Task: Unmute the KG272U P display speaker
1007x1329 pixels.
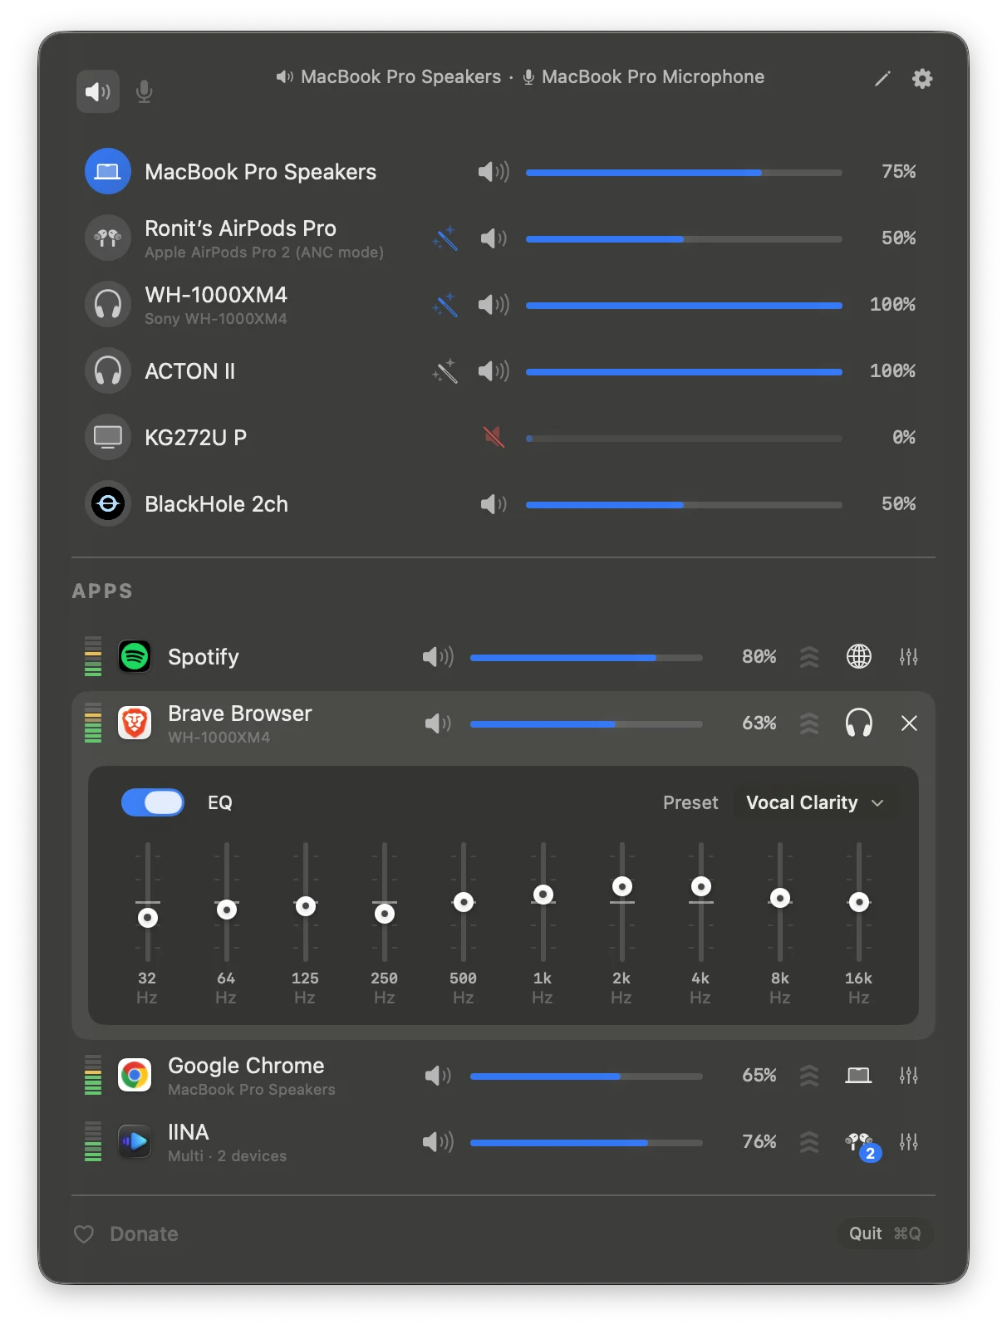Action: point(494,437)
